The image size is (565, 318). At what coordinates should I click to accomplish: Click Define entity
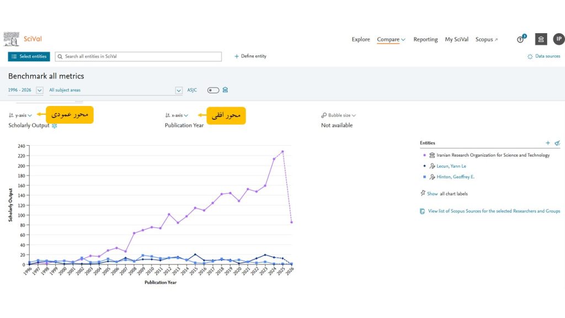pyautogui.click(x=250, y=56)
